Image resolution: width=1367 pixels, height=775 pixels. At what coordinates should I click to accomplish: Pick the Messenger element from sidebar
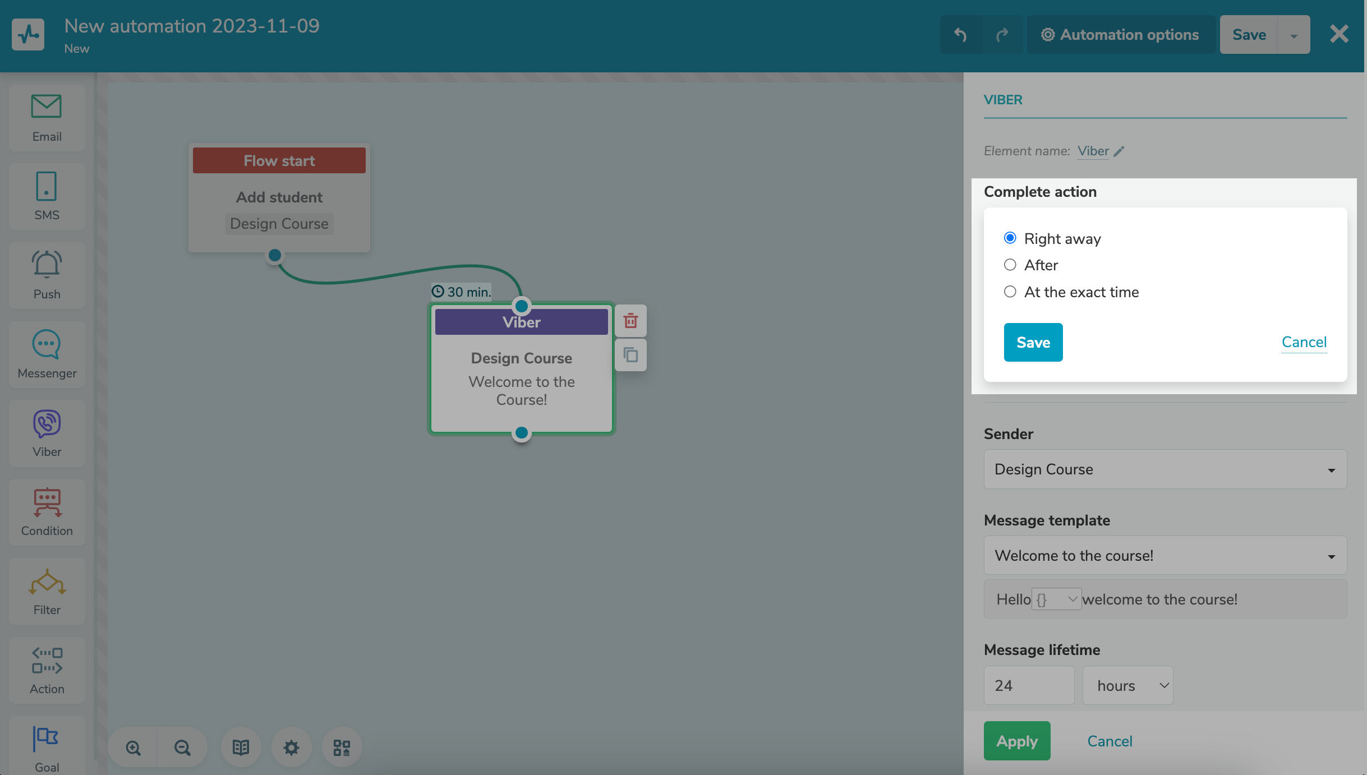(x=47, y=354)
